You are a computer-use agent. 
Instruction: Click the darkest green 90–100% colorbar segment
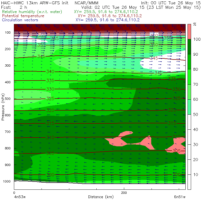(x=189, y=47)
